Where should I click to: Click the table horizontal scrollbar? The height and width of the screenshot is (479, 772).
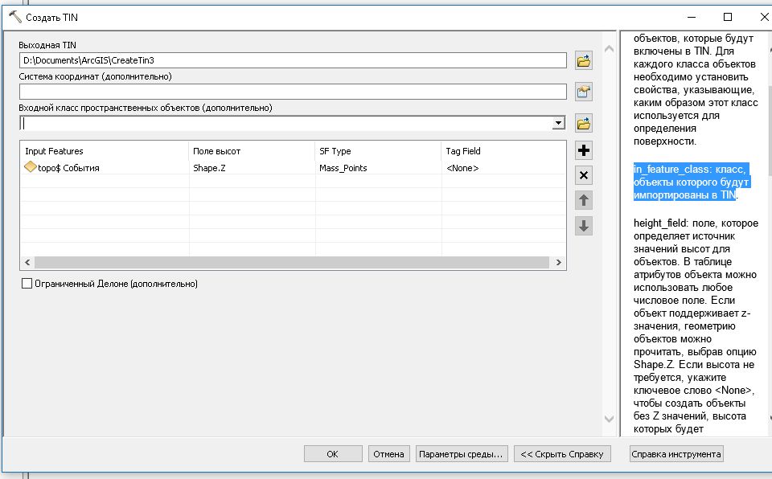(289, 263)
